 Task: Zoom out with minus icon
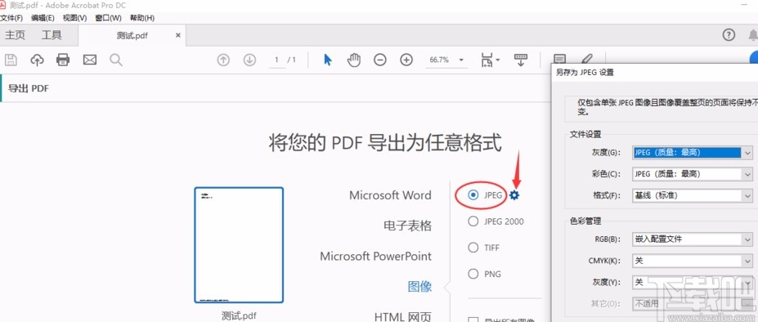click(380, 60)
